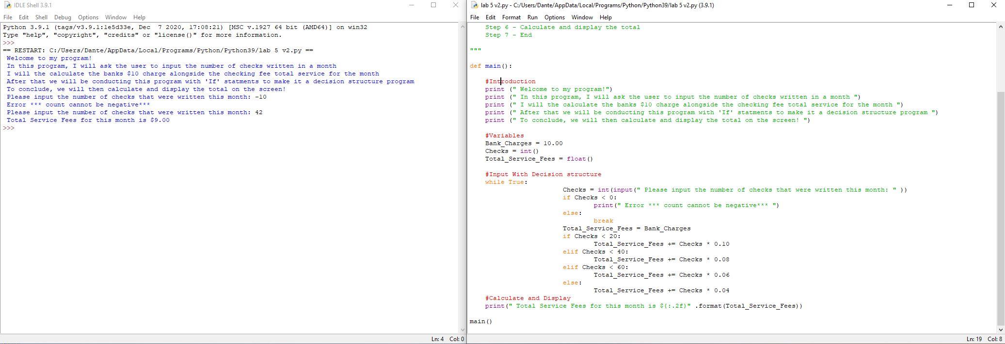
Task: Click 'Total_Service_Fees = float()' line
Action: tap(539, 159)
